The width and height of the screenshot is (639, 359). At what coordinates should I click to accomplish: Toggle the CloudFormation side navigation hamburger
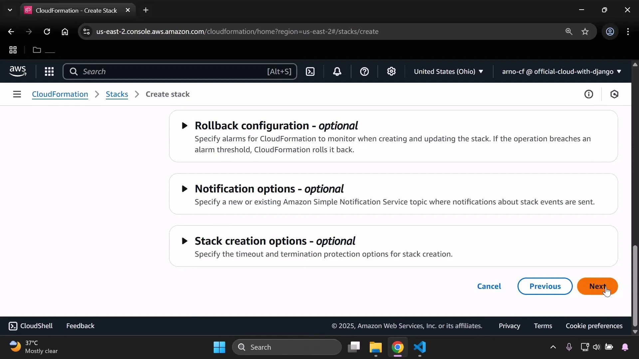(17, 94)
